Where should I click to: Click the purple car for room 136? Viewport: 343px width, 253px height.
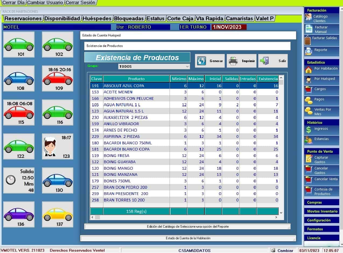(x=19, y=215)
